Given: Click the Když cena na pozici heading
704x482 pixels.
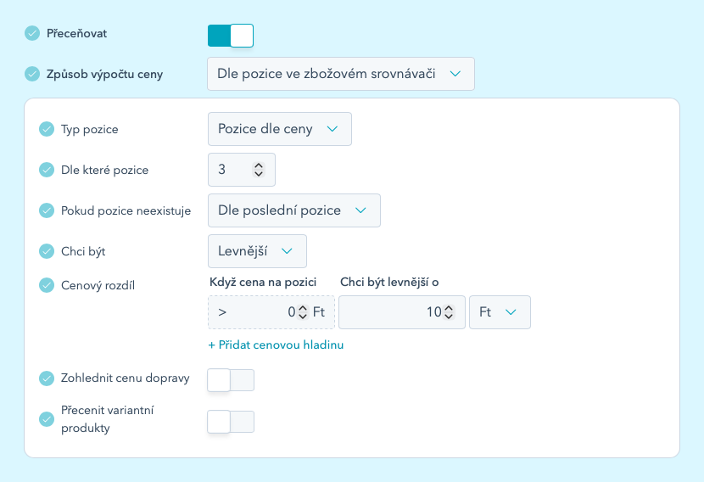Looking at the screenshot, I should [263, 282].
